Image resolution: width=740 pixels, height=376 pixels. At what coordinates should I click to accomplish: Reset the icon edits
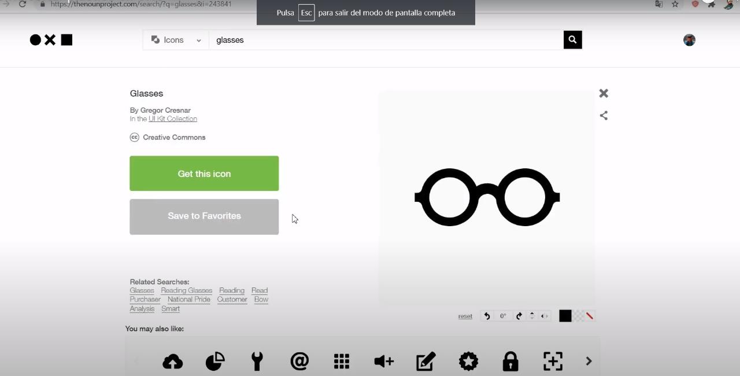465,316
